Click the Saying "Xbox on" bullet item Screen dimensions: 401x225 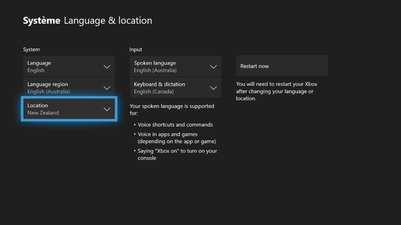pos(177,154)
